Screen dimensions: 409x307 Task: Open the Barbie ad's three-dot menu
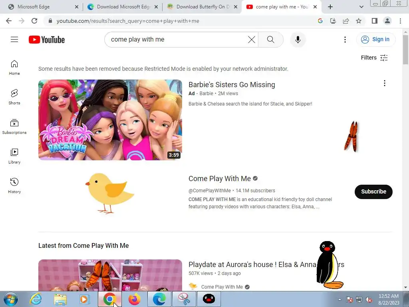tap(385, 83)
